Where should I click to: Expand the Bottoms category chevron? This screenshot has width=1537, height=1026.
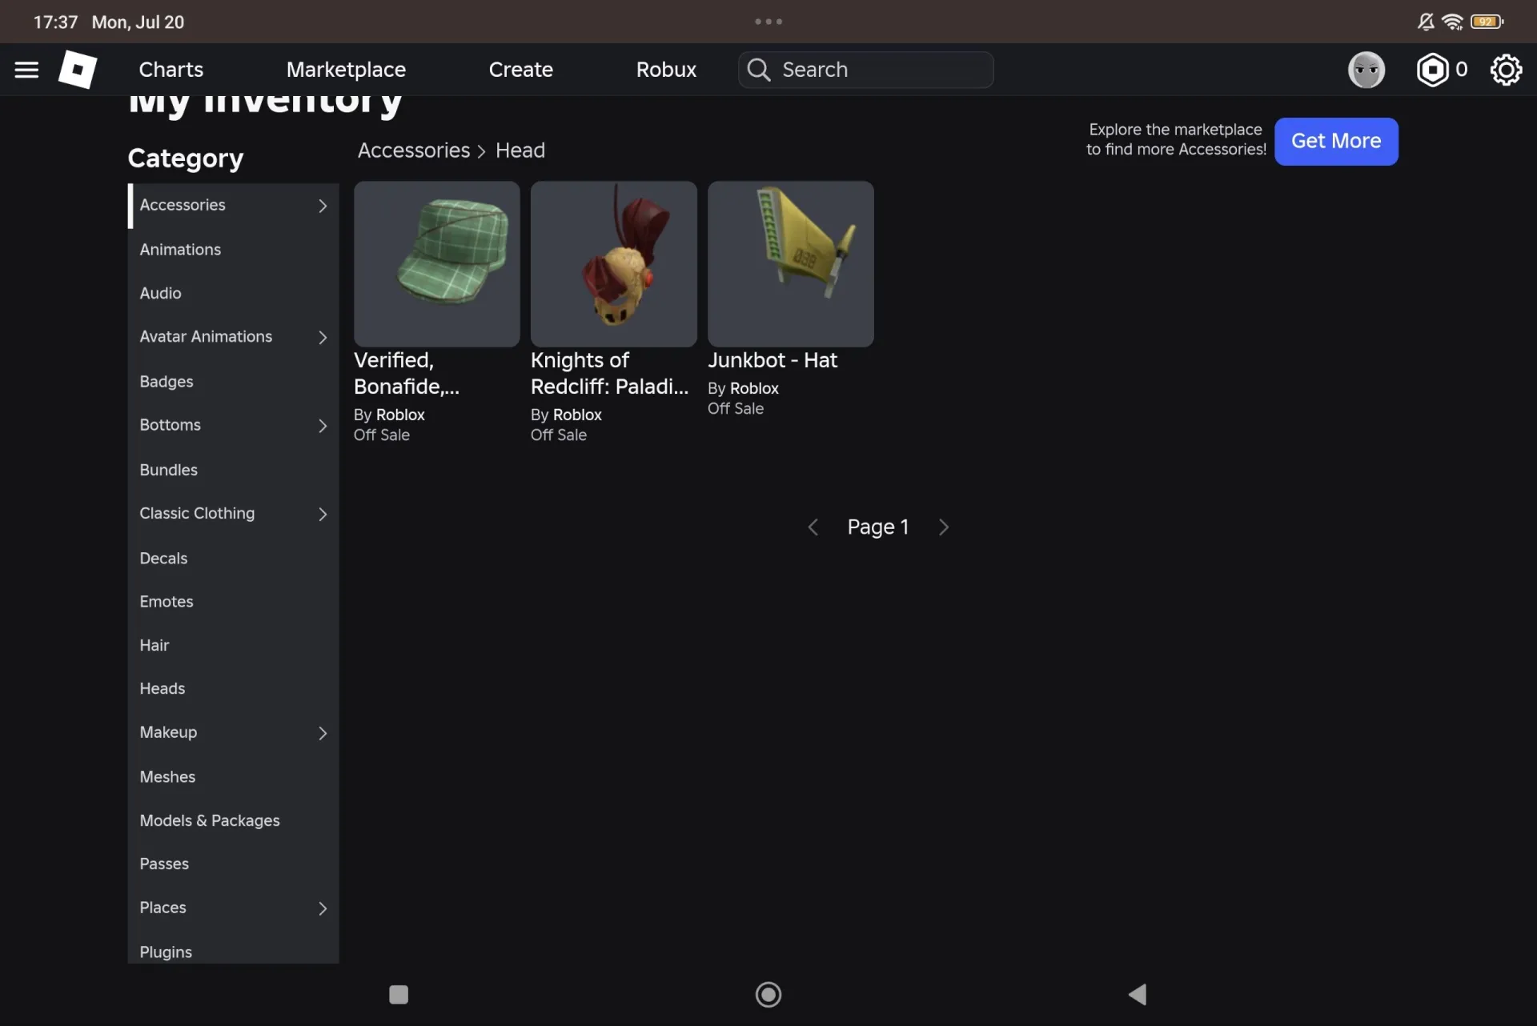point(322,425)
